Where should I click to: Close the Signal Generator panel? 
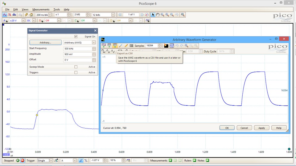[95, 30]
